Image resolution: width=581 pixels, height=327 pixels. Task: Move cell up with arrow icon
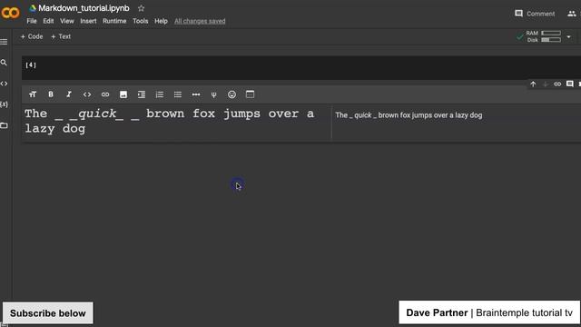(533, 84)
